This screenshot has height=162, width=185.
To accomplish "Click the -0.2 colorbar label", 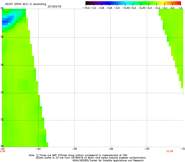I will pyautogui.click(x=157, y=8).
